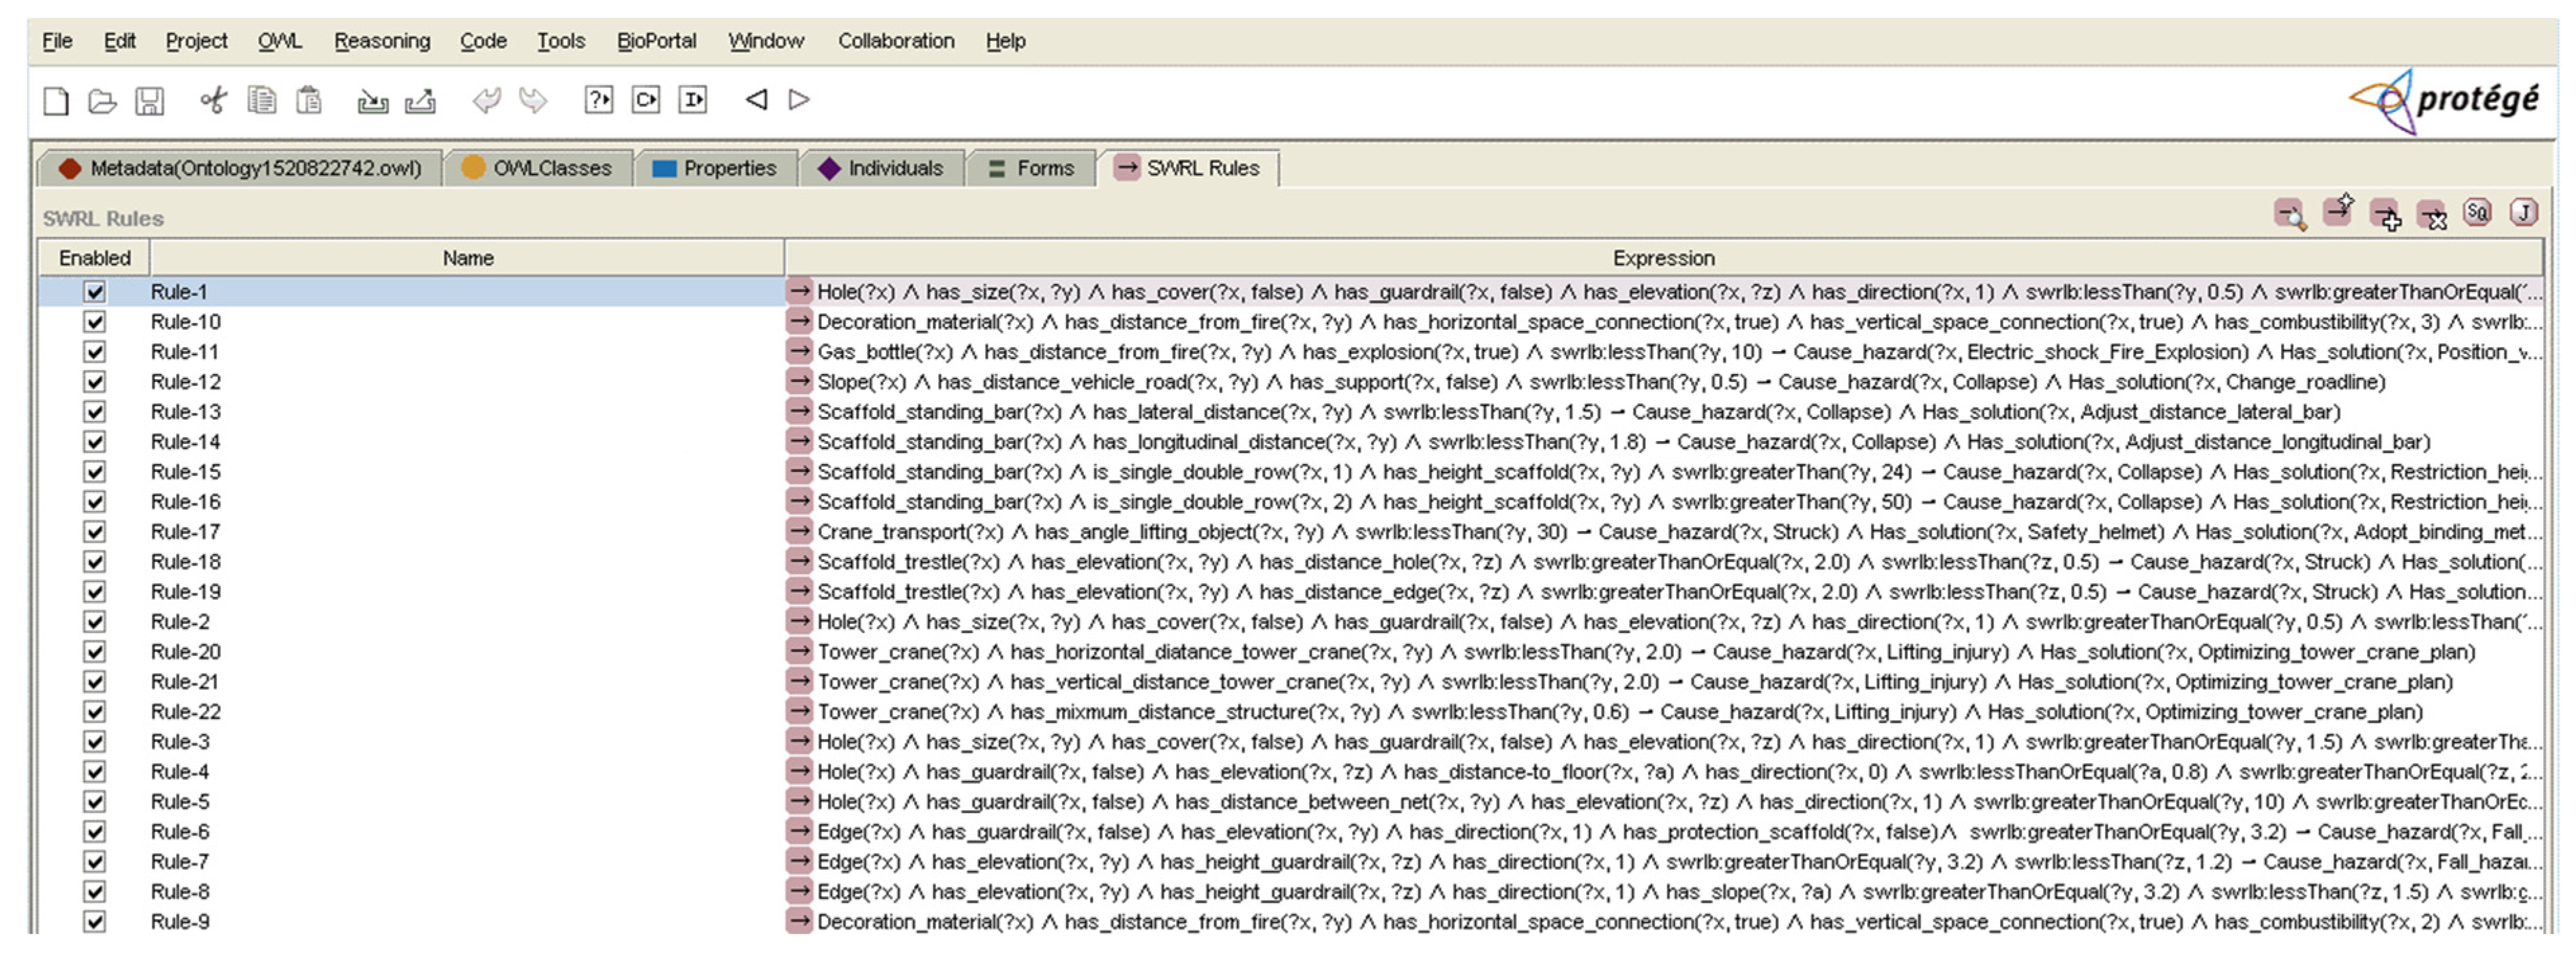Uncheck the Rule-17 enabled checkbox
Screen dimensions: 2576x960
95,532
